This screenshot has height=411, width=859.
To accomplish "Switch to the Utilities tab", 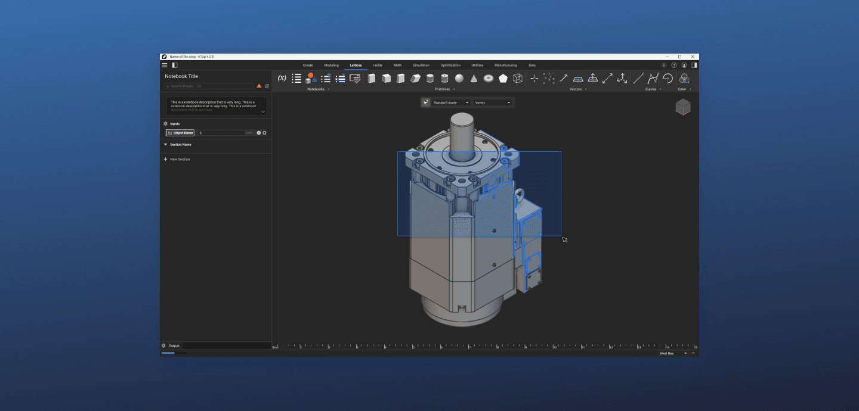I will tap(477, 65).
